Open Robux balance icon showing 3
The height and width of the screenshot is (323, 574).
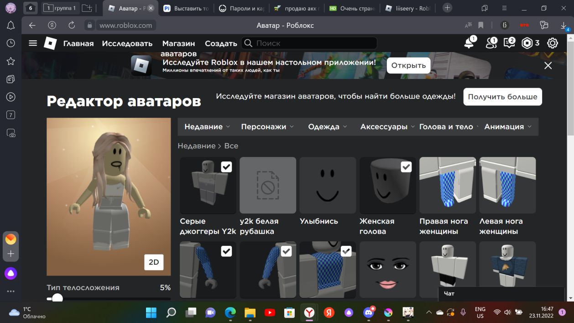click(x=527, y=43)
